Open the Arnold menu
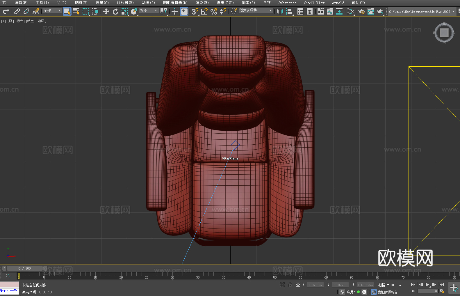460x296 pixels. coord(338,3)
